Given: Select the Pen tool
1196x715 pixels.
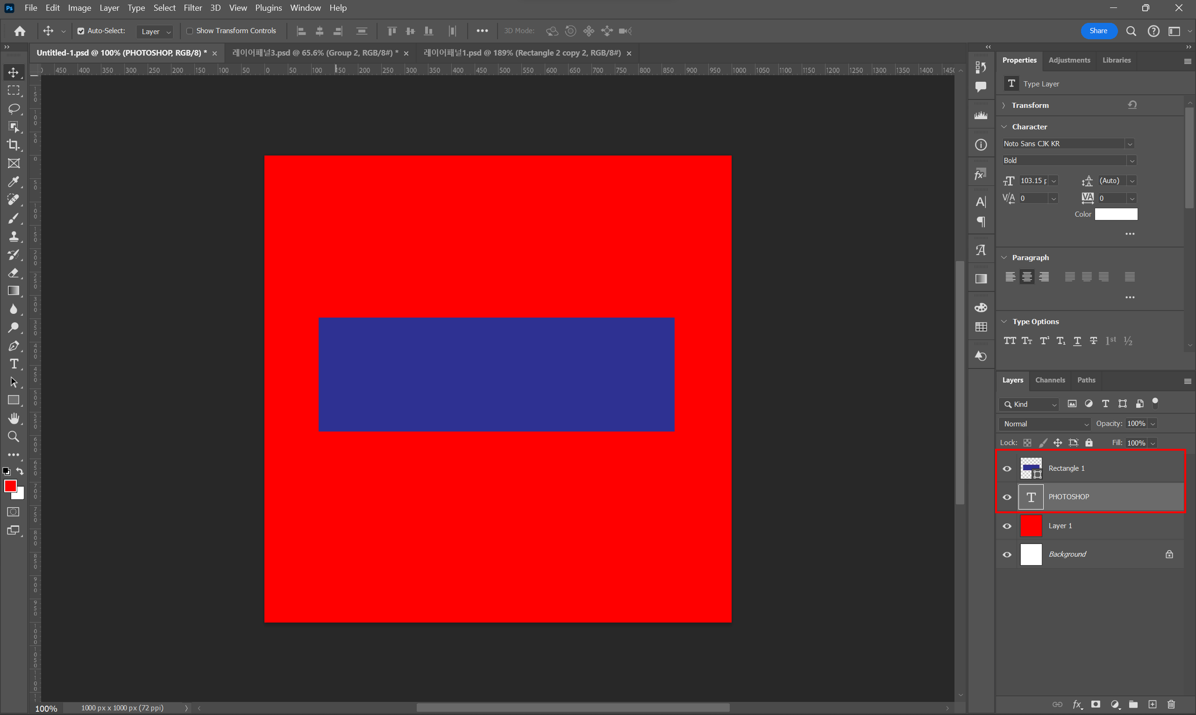Looking at the screenshot, I should coord(14,346).
